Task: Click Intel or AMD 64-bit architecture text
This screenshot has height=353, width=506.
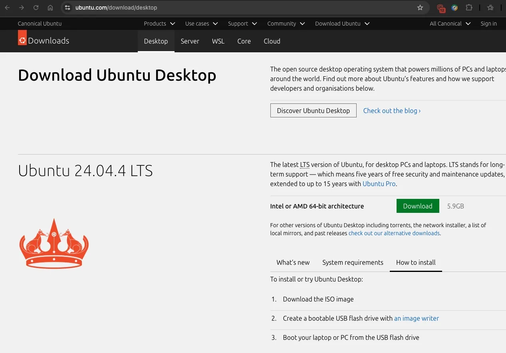Action: 317,206
